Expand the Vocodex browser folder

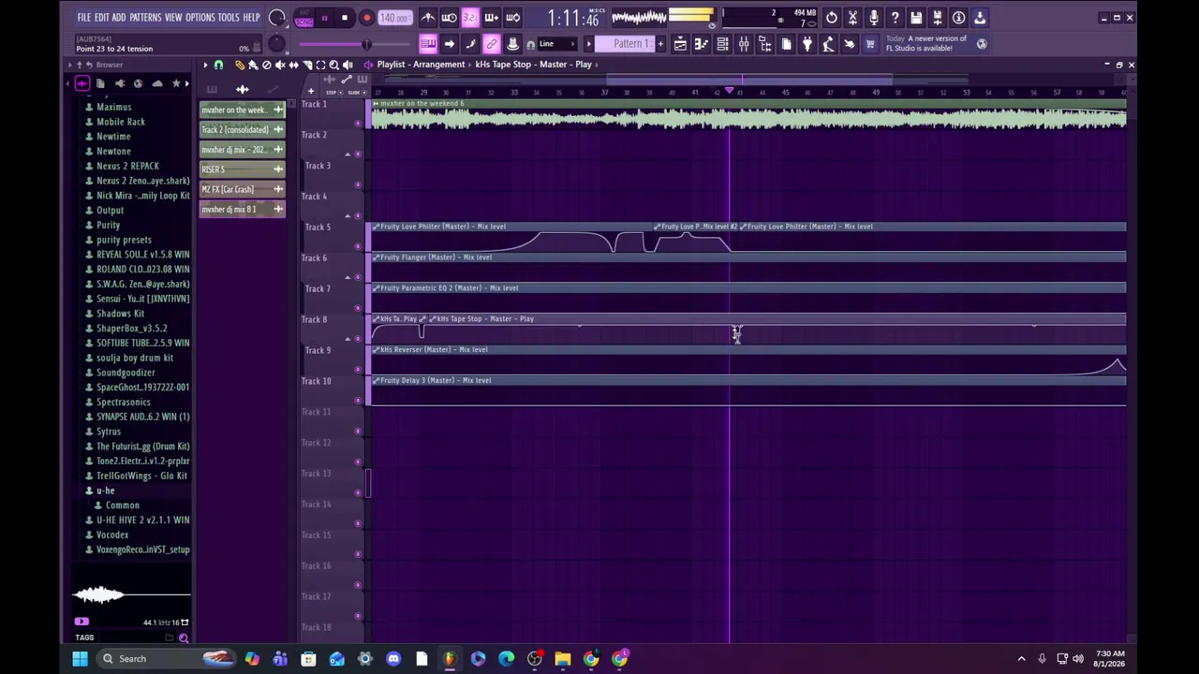click(x=112, y=535)
